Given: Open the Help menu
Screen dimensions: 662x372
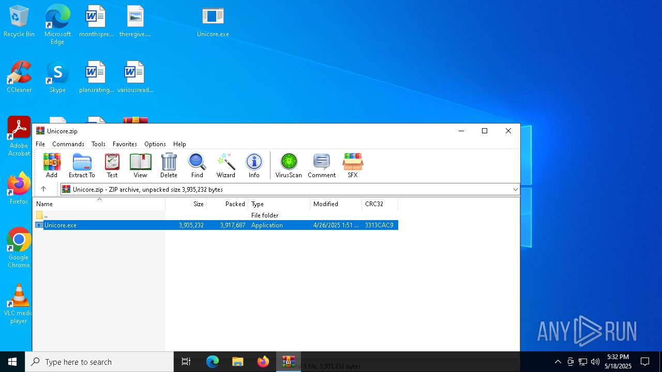Looking at the screenshot, I should pos(179,144).
